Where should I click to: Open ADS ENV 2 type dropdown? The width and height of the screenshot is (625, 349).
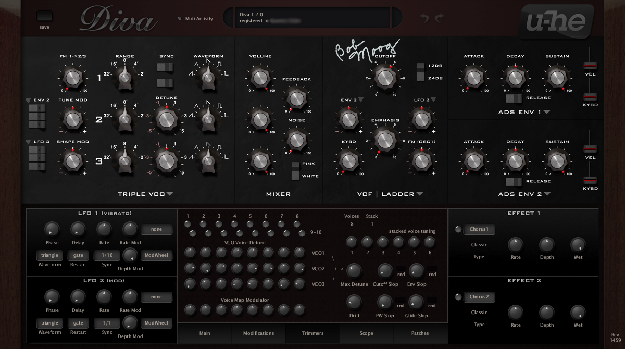[547, 194]
